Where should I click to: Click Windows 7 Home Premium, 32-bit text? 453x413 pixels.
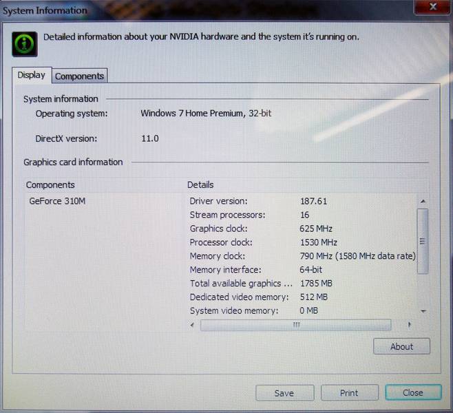click(x=206, y=113)
